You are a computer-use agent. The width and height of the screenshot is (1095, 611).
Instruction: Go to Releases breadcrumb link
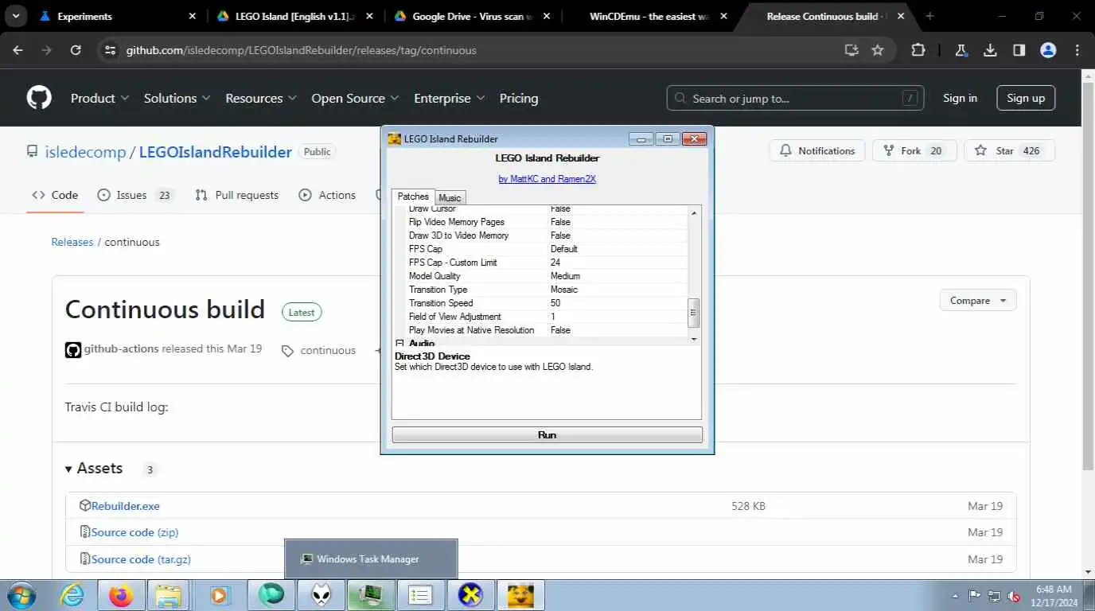click(x=72, y=242)
